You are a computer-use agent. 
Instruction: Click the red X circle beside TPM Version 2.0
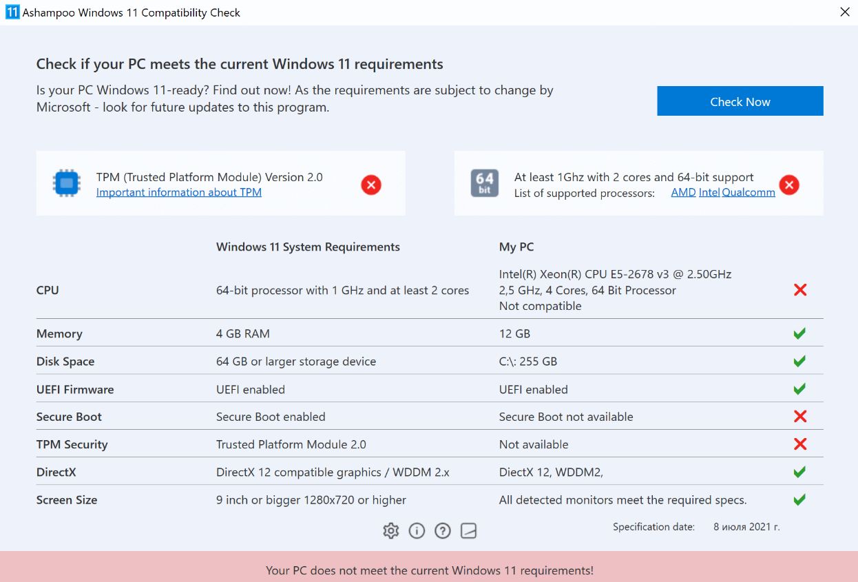coord(371,185)
